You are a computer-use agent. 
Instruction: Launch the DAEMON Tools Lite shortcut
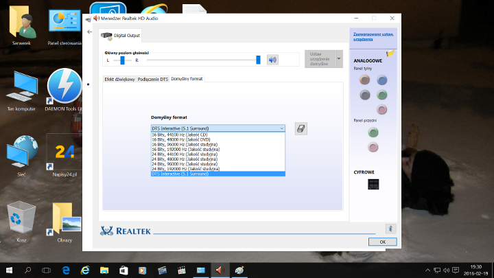[x=64, y=90]
